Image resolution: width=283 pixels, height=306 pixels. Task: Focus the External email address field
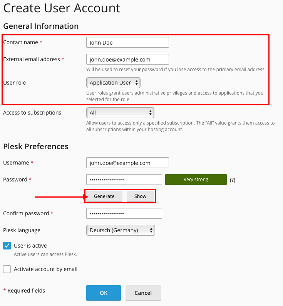click(127, 59)
